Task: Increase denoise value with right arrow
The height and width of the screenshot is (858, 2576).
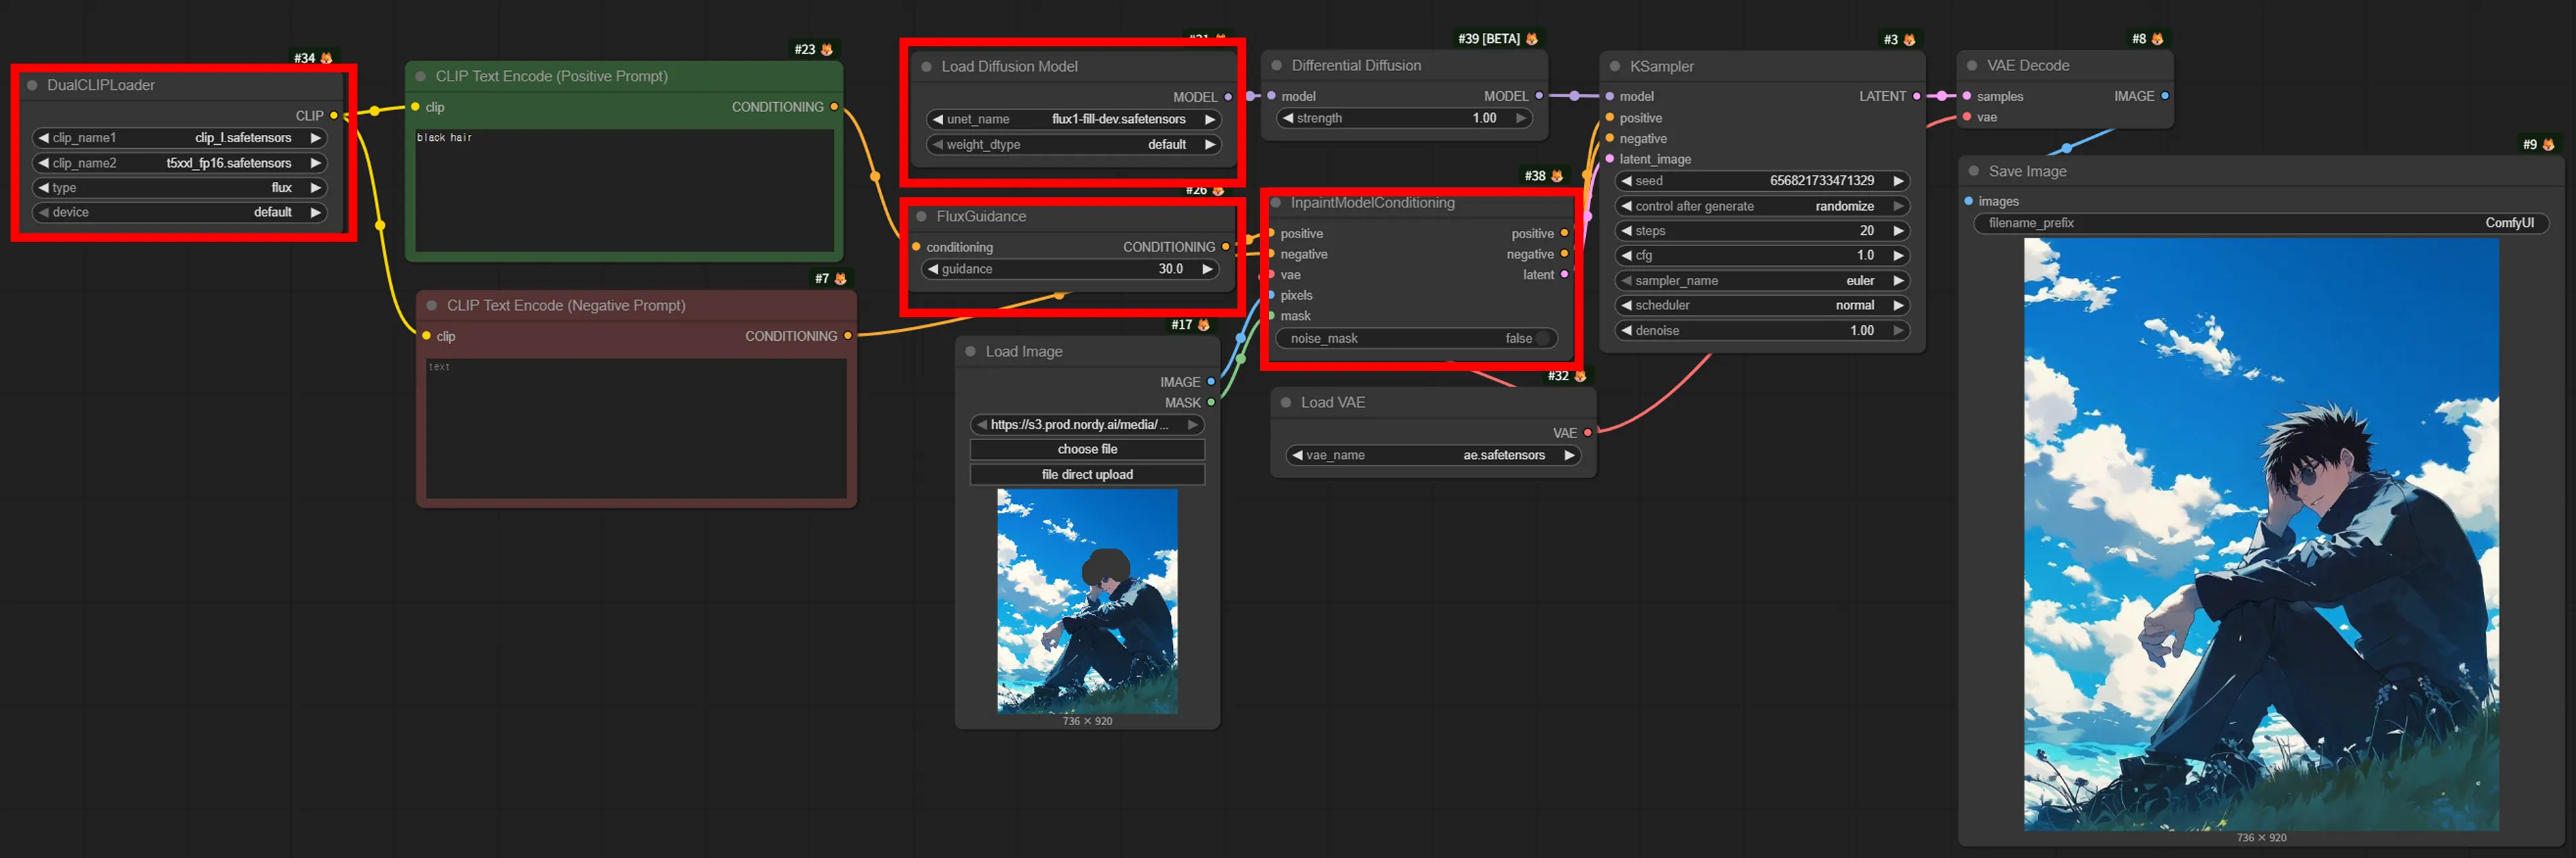Action: 1898,331
